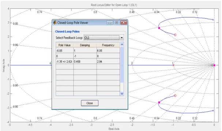Click the damping cell reading -1

(85, 56)
